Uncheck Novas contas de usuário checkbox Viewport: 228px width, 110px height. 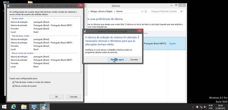click(14, 86)
